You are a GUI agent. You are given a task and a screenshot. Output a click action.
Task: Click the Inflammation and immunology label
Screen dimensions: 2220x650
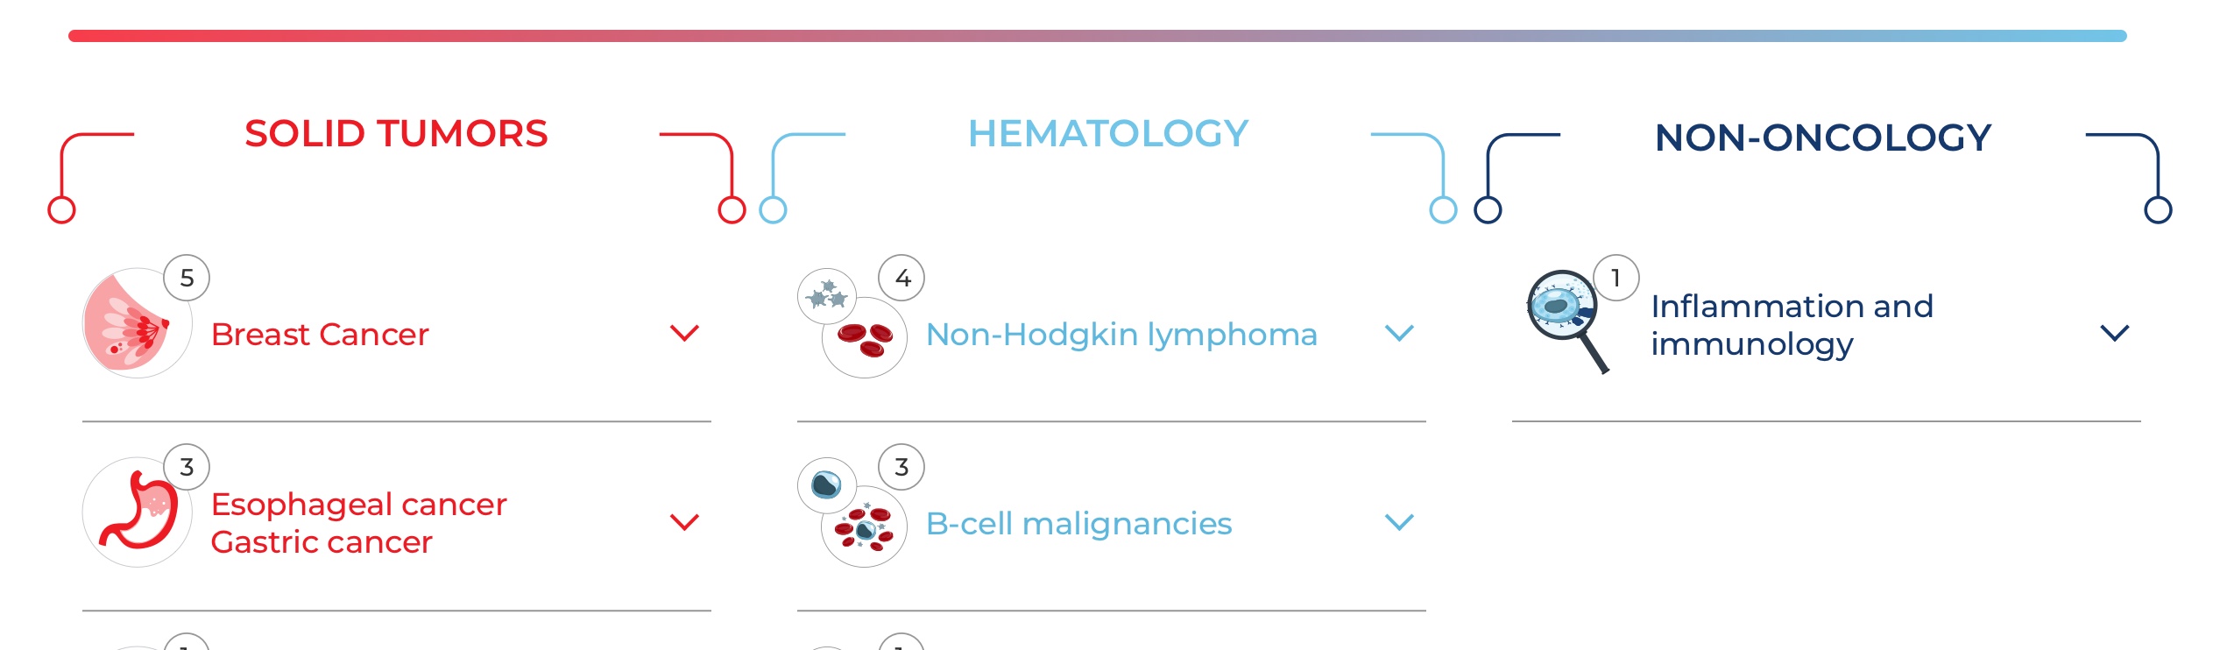click(1792, 325)
